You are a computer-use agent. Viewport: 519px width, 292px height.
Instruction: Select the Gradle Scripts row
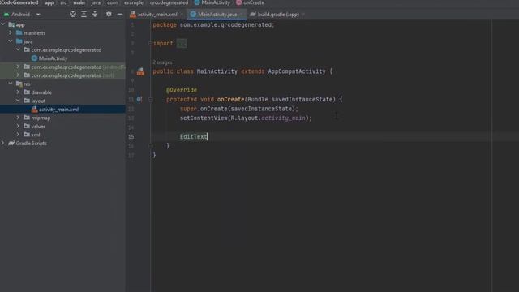[x=62, y=143]
